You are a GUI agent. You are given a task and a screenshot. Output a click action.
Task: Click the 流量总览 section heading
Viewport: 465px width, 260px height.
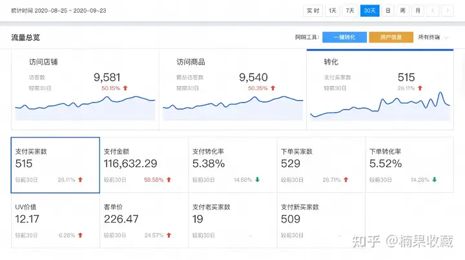[25, 37]
